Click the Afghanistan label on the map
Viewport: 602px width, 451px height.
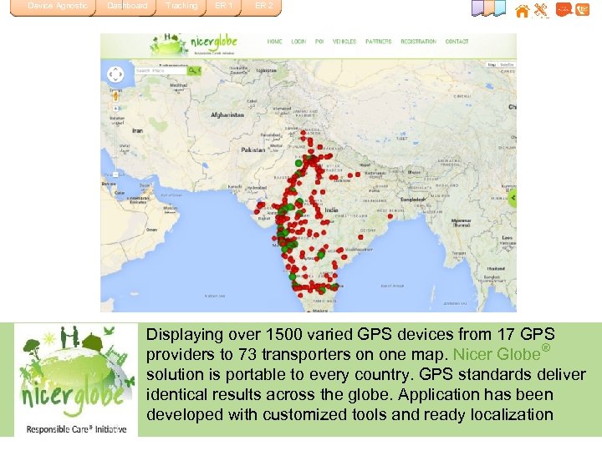pos(227,114)
